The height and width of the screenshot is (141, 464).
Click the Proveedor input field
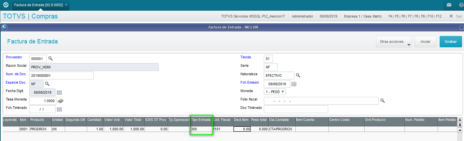[x=38, y=59]
